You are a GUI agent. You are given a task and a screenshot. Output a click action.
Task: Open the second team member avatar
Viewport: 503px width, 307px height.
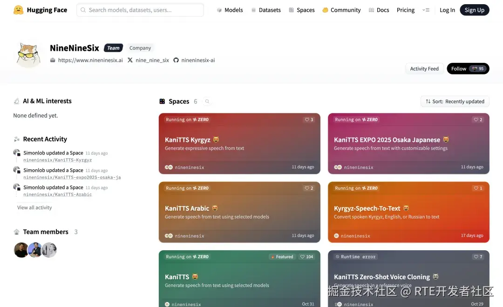(35, 250)
